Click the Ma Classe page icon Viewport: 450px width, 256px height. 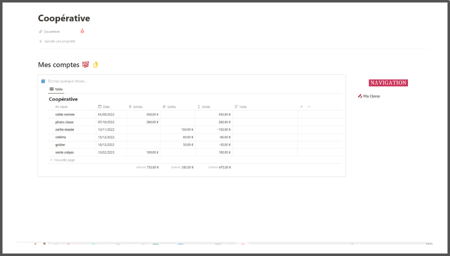pyautogui.click(x=360, y=96)
